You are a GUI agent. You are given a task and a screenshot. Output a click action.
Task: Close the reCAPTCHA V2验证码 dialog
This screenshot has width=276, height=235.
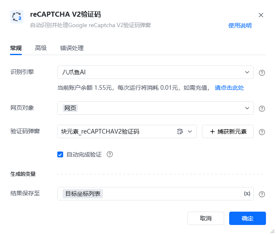point(261,15)
